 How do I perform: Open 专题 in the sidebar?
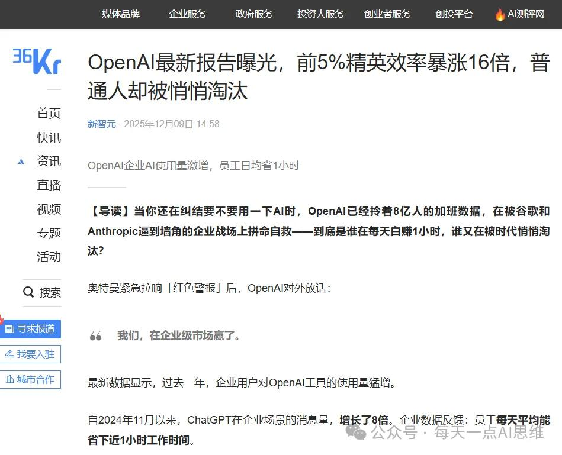coord(49,233)
